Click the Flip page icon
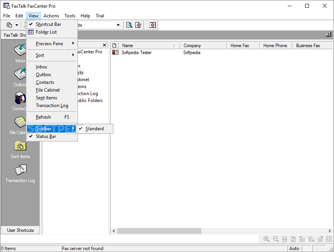This screenshot has width=334, height=252. pyautogui.click(x=311, y=239)
